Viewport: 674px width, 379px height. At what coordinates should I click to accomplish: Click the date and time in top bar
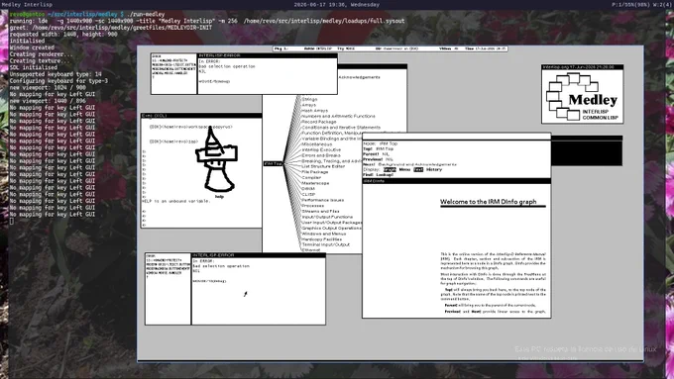point(337,5)
